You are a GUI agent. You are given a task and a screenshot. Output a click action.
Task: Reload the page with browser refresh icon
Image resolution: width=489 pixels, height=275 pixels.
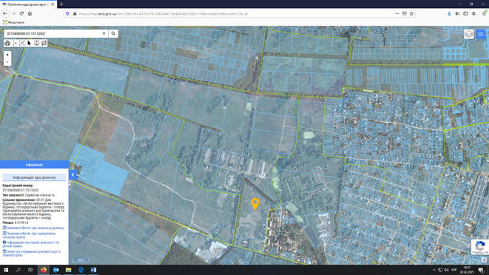point(21,14)
